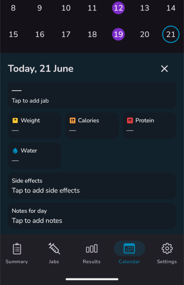Tap the yellow Weight scale icon
184x285 pixels.
coord(15,121)
